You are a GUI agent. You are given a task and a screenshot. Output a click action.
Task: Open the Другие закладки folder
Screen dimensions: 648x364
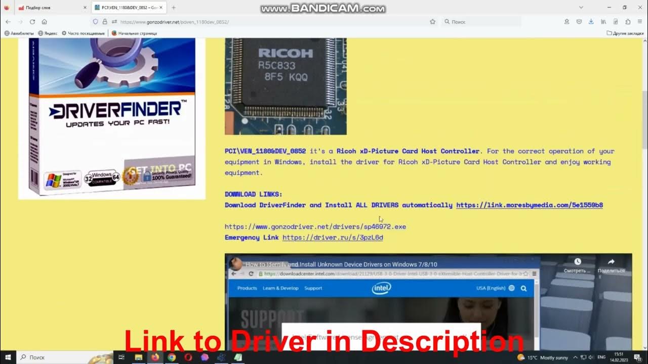[x=625, y=33]
